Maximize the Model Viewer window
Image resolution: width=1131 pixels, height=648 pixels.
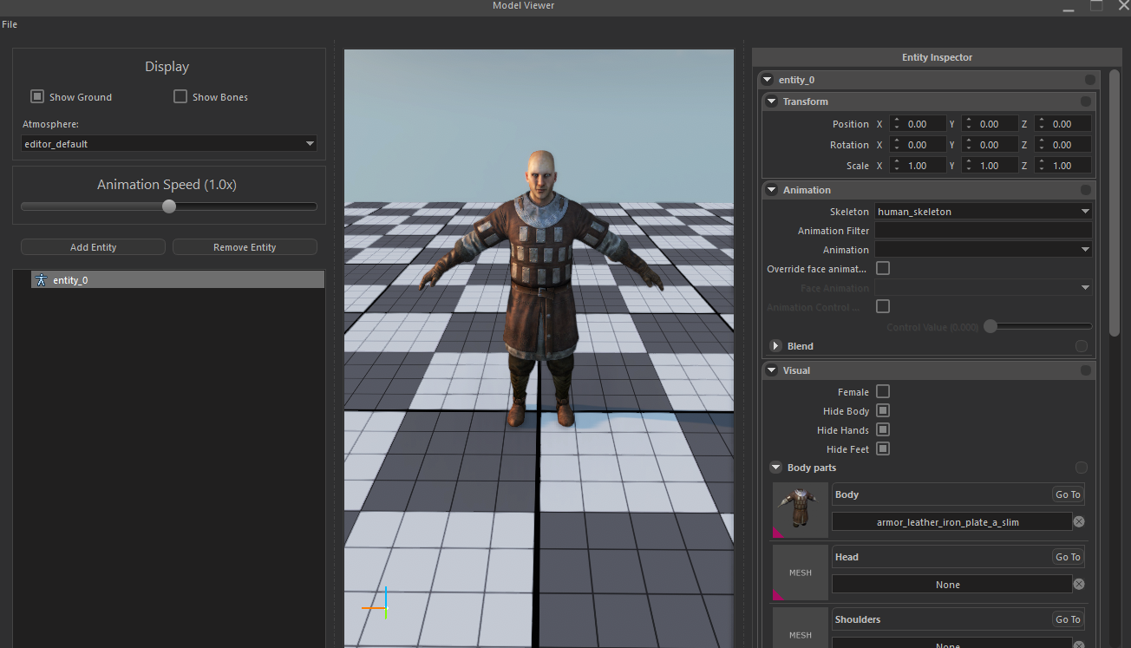tap(1096, 5)
